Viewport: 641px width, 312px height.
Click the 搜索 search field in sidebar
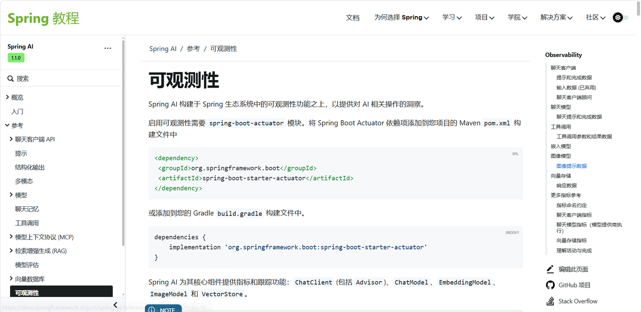pyautogui.click(x=61, y=79)
